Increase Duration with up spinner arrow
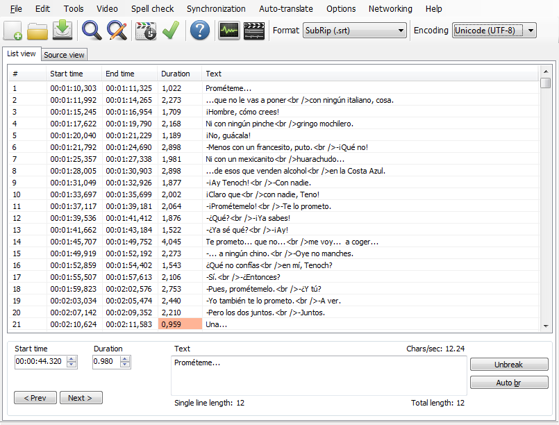 tap(125, 359)
